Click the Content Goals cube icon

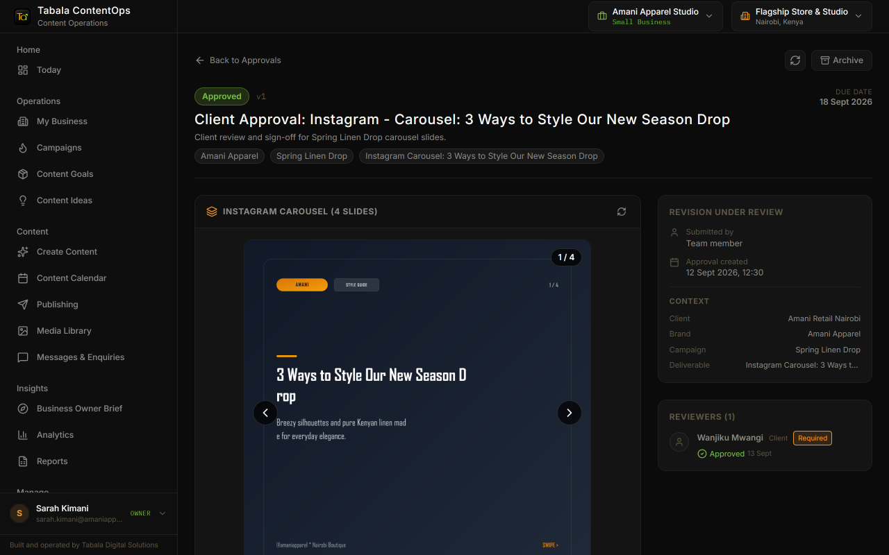coord(23,174)
